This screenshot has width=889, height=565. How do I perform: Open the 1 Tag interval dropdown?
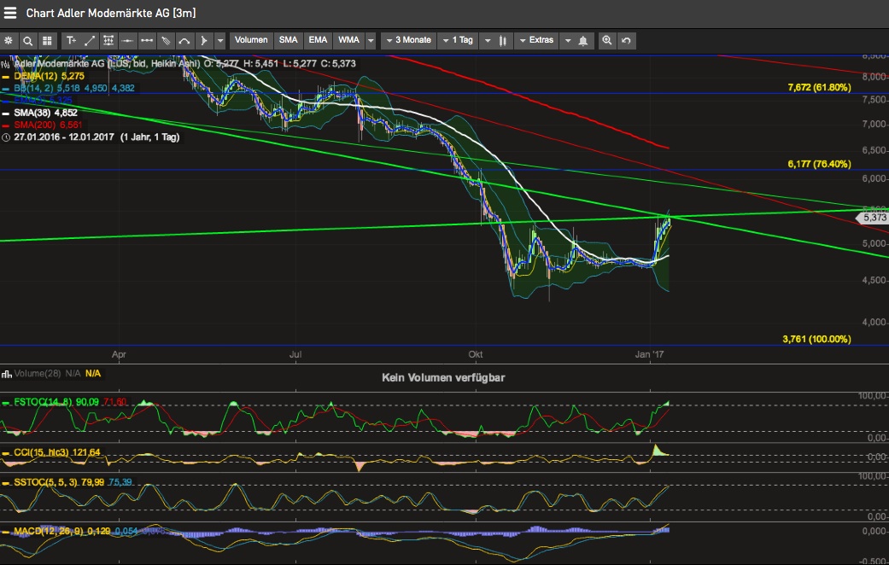click(x=458, y=40)
